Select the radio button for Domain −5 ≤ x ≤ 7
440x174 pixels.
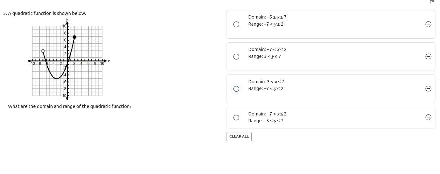[236, 24]
